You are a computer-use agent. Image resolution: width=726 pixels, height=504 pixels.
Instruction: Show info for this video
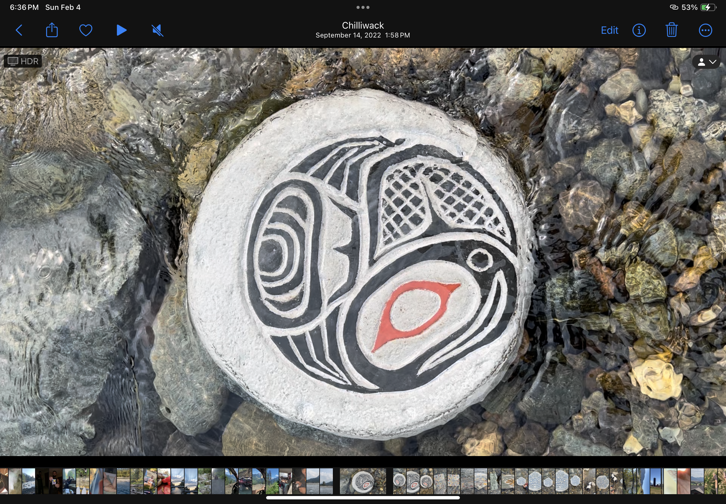pyautogui.click(x=639, y=30)
